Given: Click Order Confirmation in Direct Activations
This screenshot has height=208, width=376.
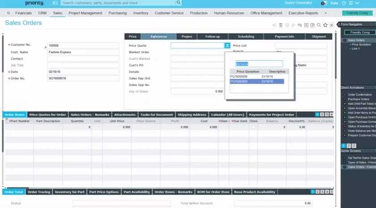Looking at the screenshot, I should (360, 94).
